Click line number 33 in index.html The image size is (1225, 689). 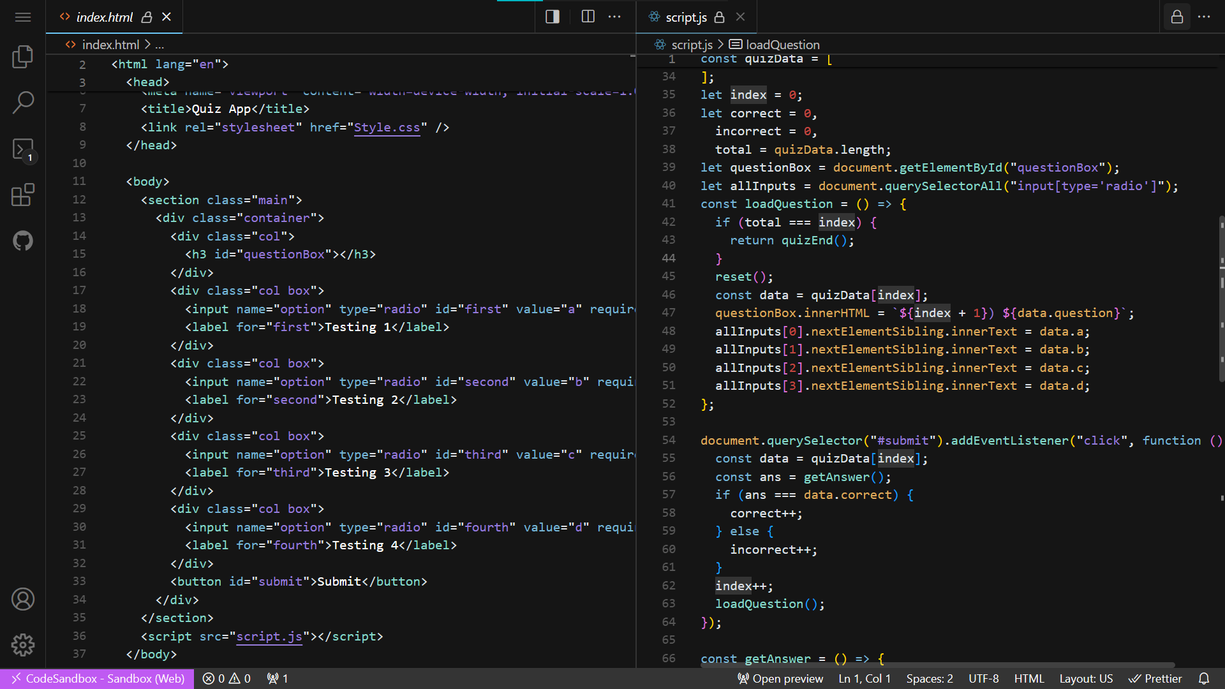79,581
